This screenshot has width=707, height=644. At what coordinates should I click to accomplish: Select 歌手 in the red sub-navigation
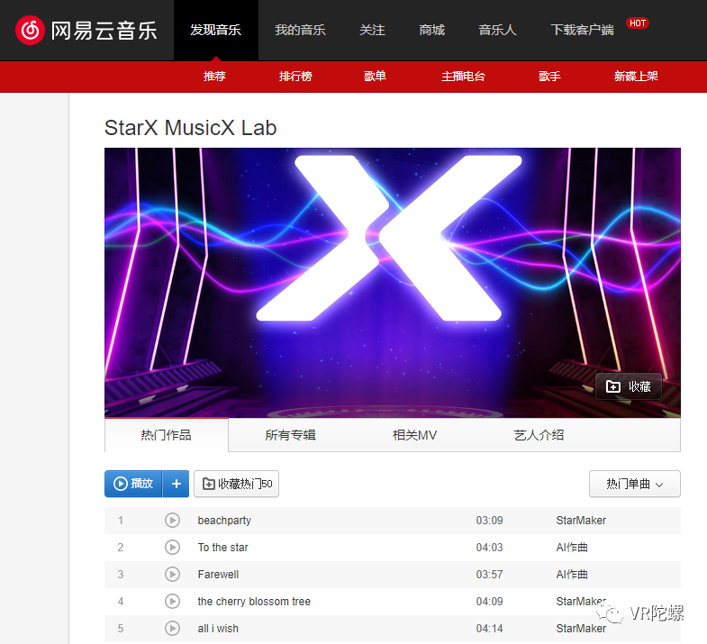point(549,77)
